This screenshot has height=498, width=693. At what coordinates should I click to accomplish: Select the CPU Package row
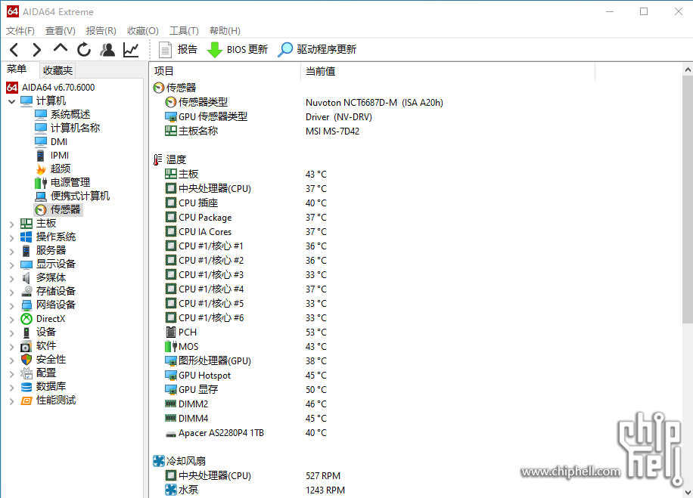(x=246, y=217)
